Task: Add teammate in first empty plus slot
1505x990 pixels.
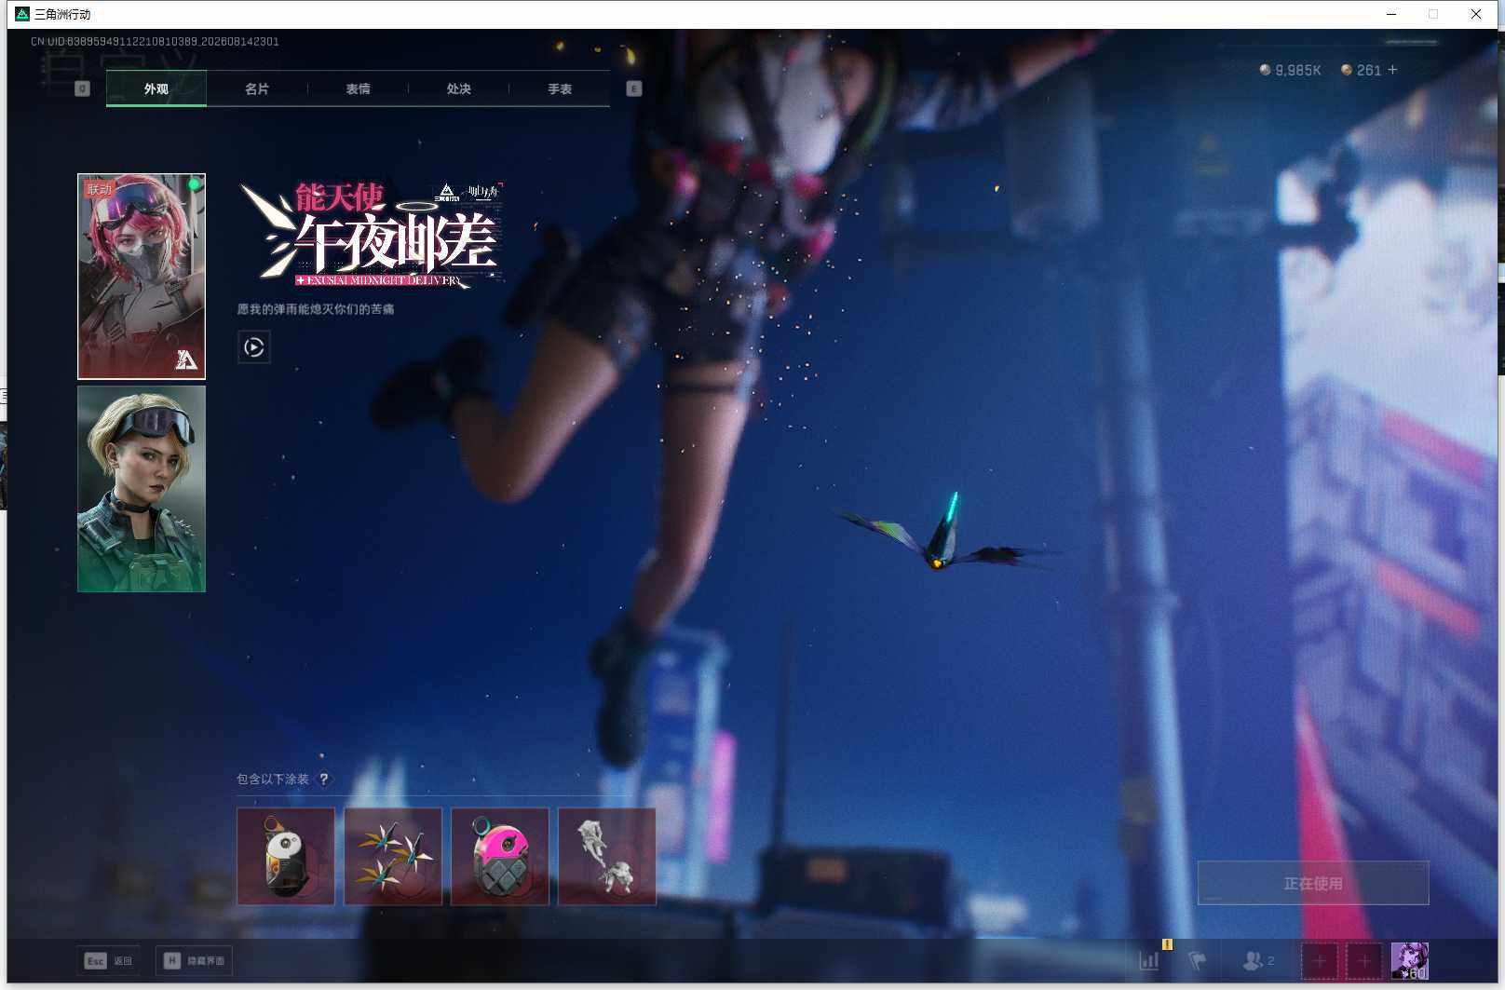Action: click(x=1320, y=961)
